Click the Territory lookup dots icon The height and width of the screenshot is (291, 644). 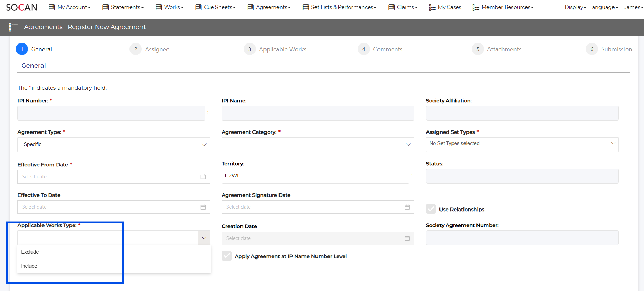[412, 176]
